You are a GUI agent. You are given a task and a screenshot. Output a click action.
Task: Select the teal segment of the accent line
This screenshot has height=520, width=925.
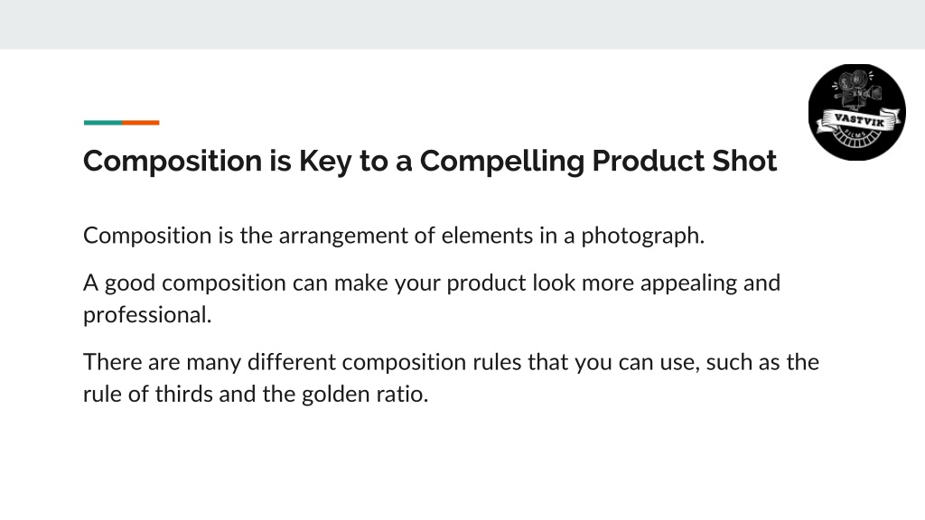(x=103, y=123)
